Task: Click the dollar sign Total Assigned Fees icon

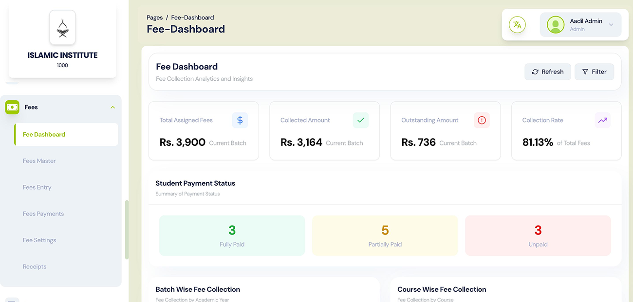Action: (x=240, y=120)
